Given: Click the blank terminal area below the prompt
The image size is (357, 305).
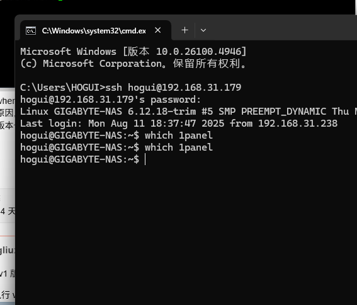Looking at the screenshot, I should click(186, 235).
